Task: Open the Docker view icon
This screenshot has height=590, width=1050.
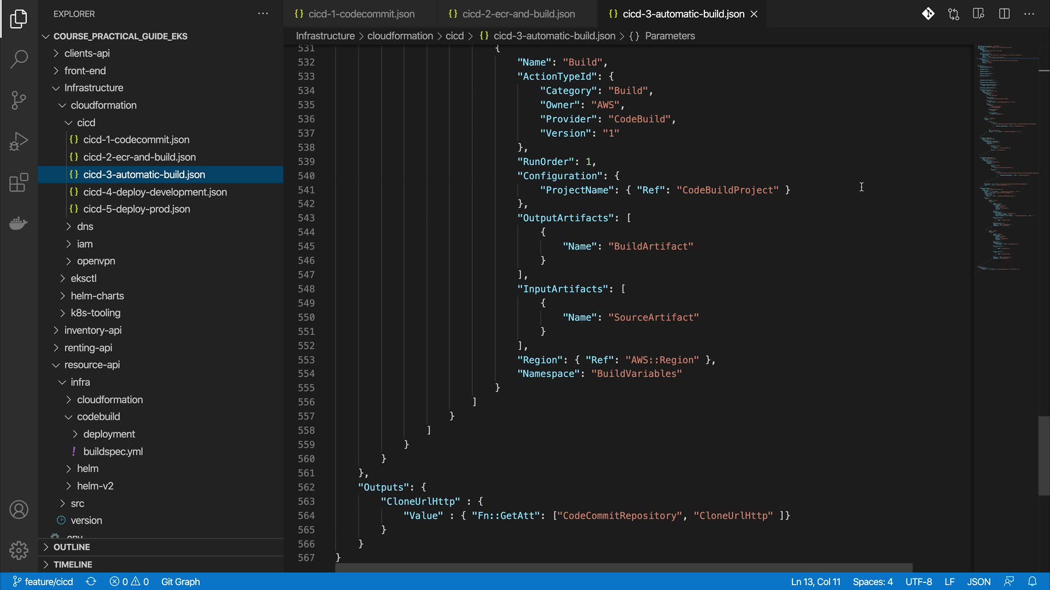Action: 19,223
